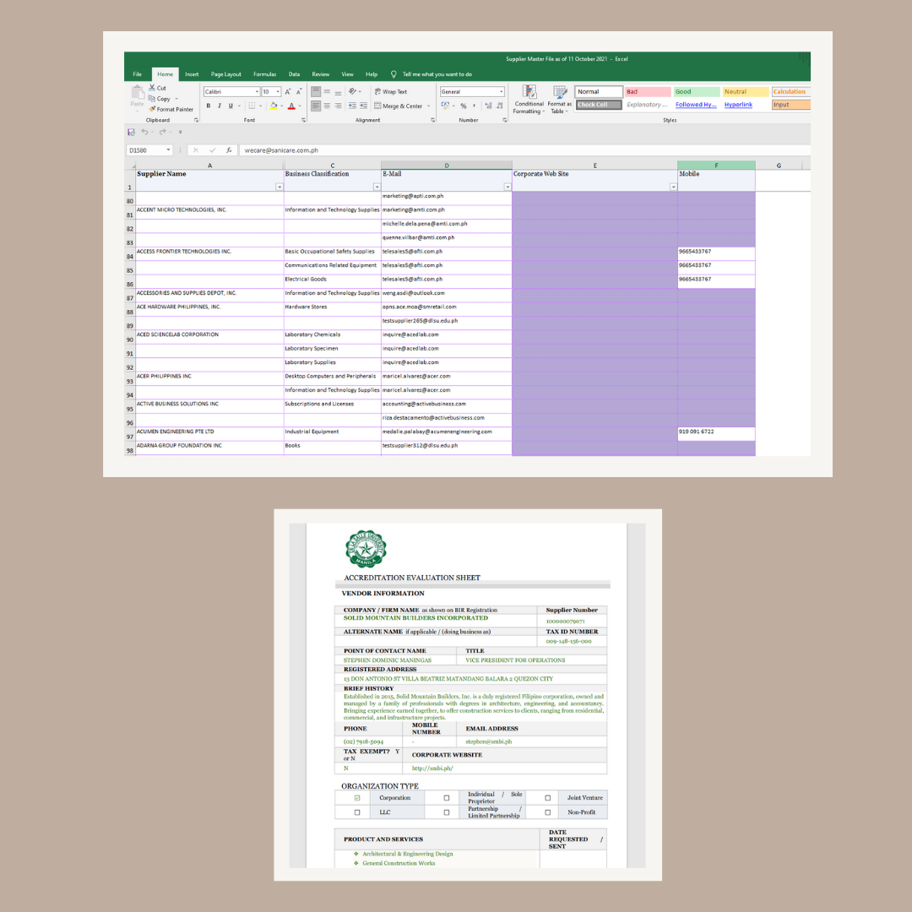
Task: Open the font size 10 dropdown
Action: (x=278, y=92)
